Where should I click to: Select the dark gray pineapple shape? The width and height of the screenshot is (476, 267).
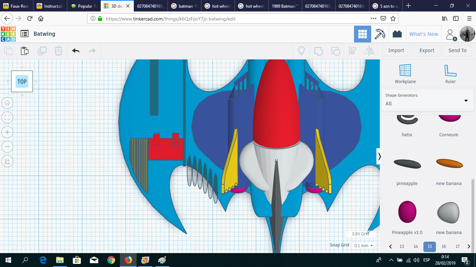click(x=407, y=163)
